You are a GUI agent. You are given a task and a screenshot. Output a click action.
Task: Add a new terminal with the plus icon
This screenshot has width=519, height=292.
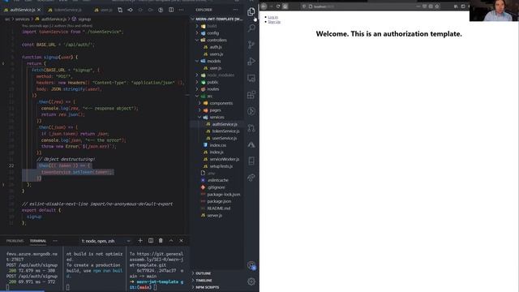[x=140, y=241]
